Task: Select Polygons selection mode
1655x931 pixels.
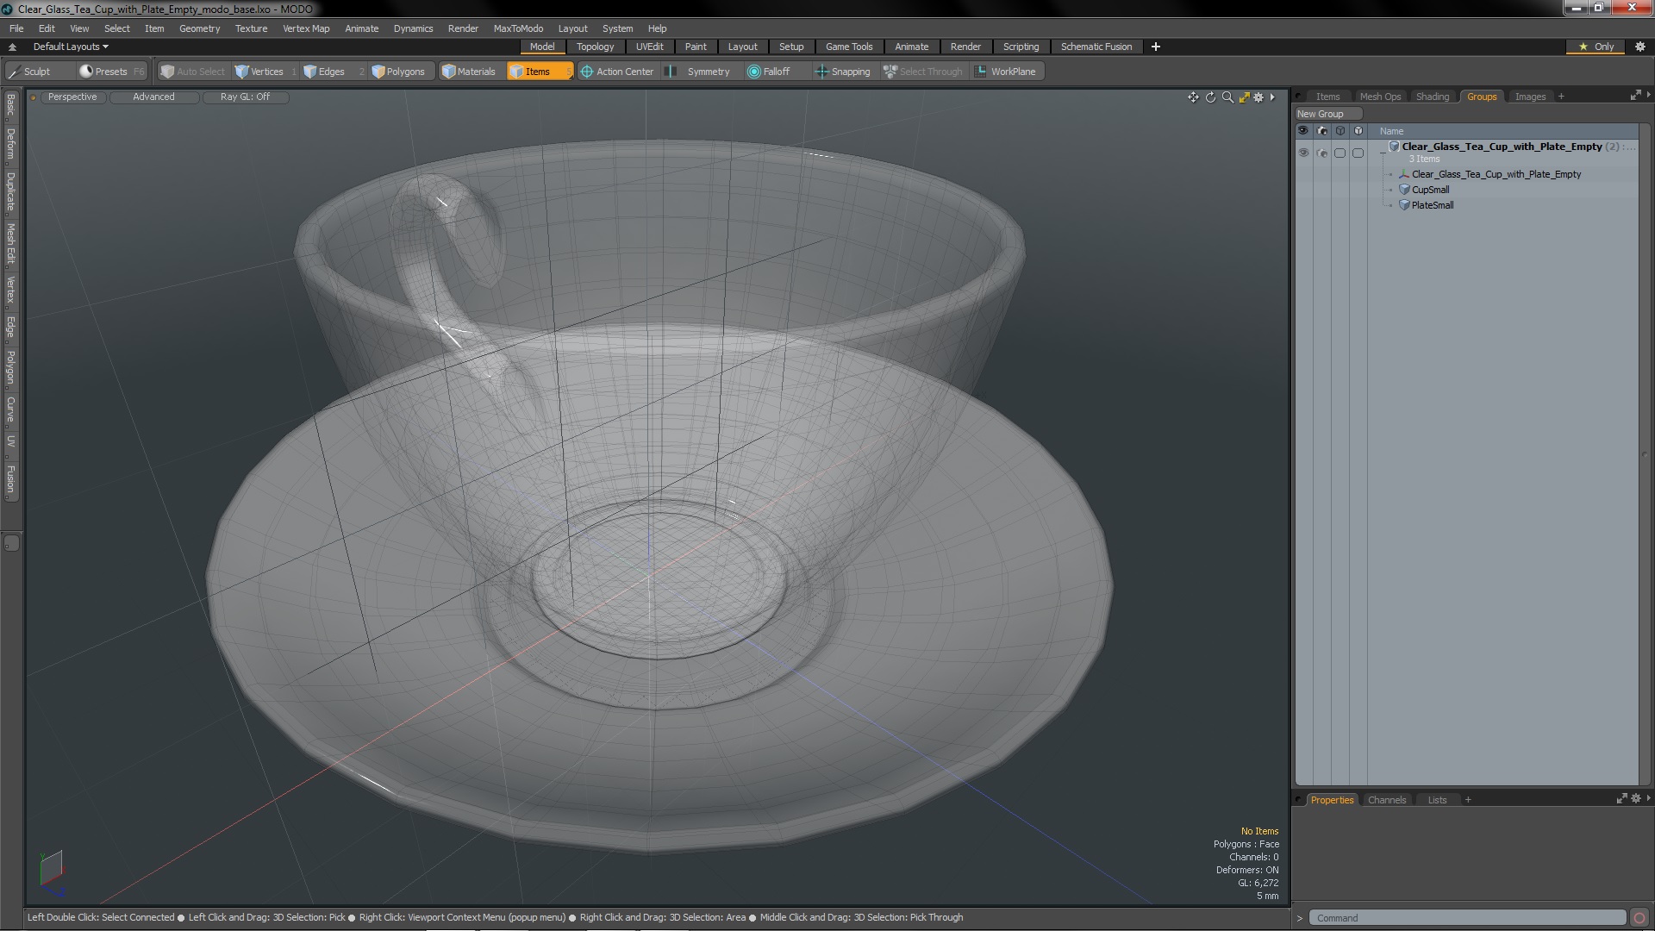Action: pos(398,72)
